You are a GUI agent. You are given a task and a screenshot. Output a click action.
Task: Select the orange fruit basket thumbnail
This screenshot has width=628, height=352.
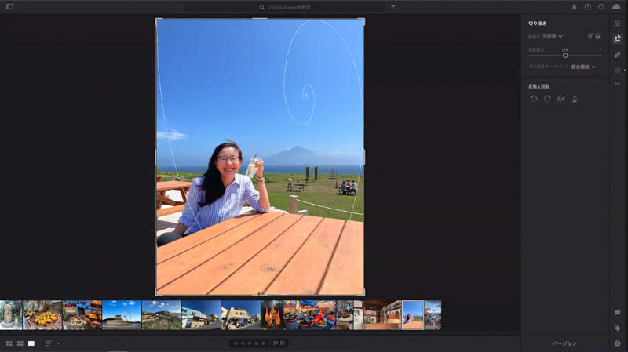pos(42,315)
